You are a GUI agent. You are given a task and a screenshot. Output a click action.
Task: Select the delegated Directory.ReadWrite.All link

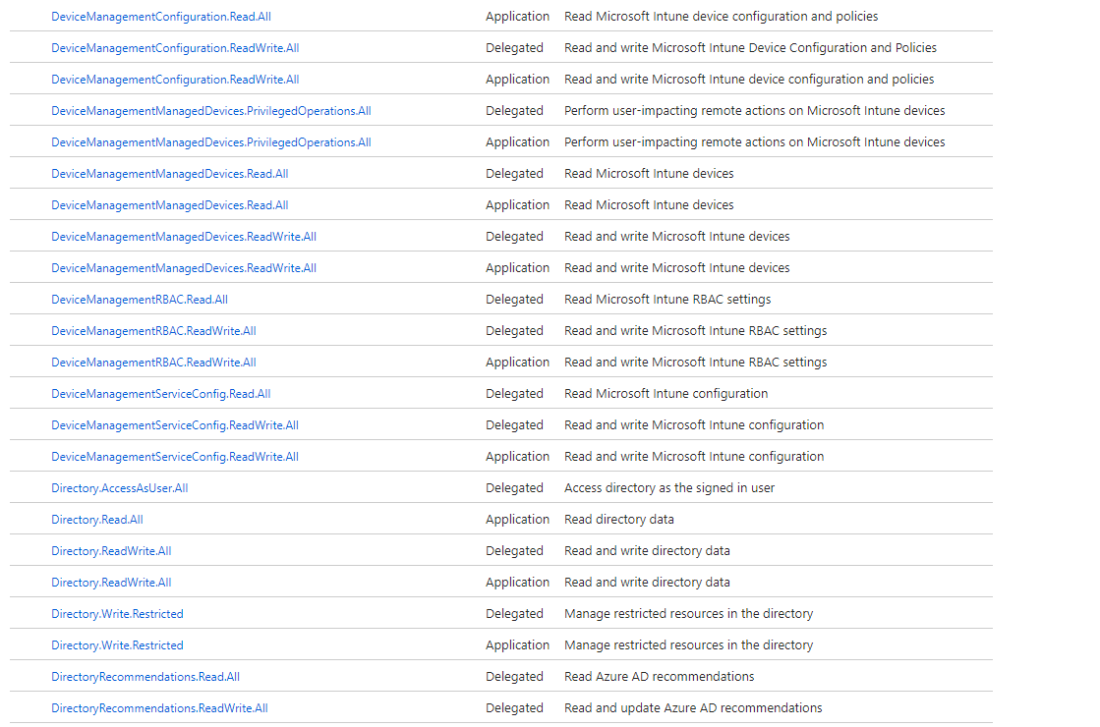(111, 550)
